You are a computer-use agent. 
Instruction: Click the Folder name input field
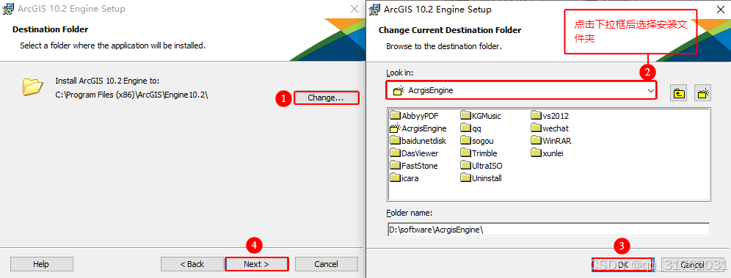pos(548,230)
